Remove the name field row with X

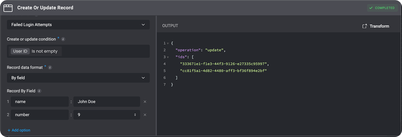tap(145, 102)
